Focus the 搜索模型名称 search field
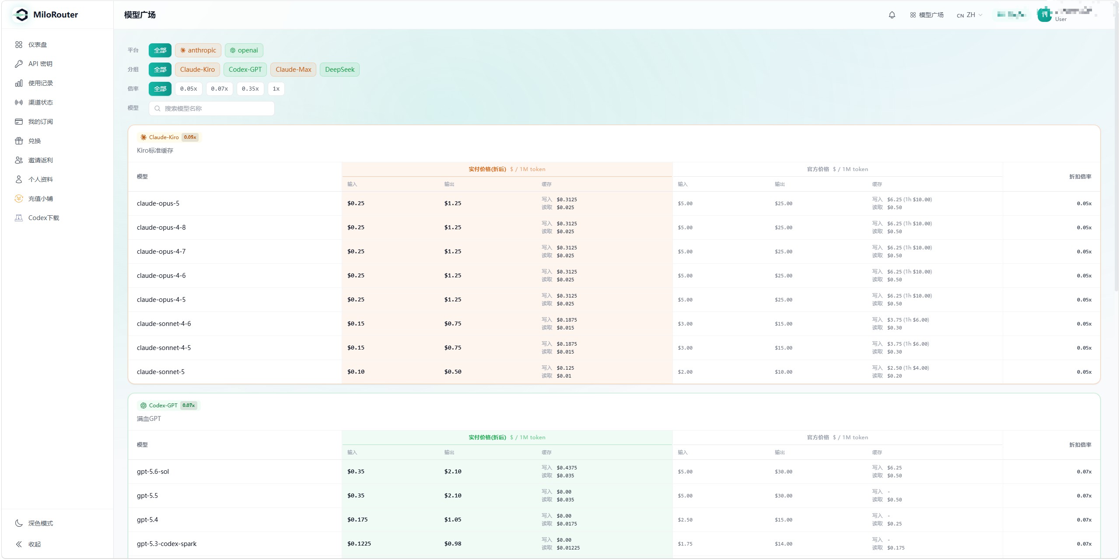The height and width of the screenshot is (560, 1120). pyautogui.click(x=212, y=108)
